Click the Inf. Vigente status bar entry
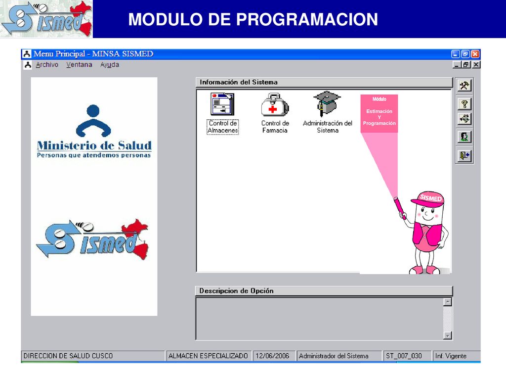The height and width of the screenshot is (380, 506). 456,356
